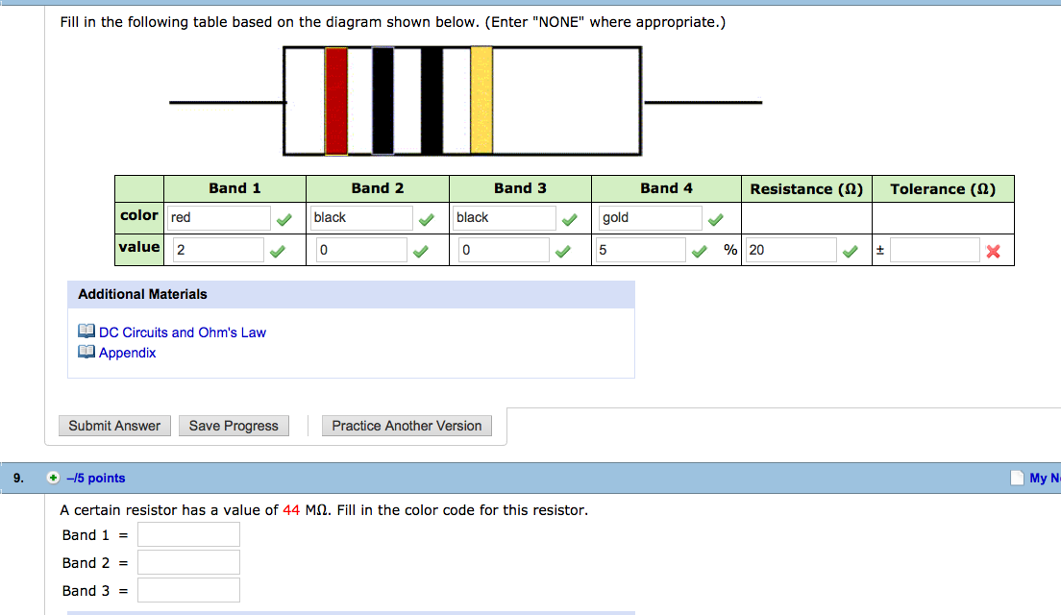Select the Band 1 field for question 9
The image size is (1061, 615).
[x=188, y=533]
